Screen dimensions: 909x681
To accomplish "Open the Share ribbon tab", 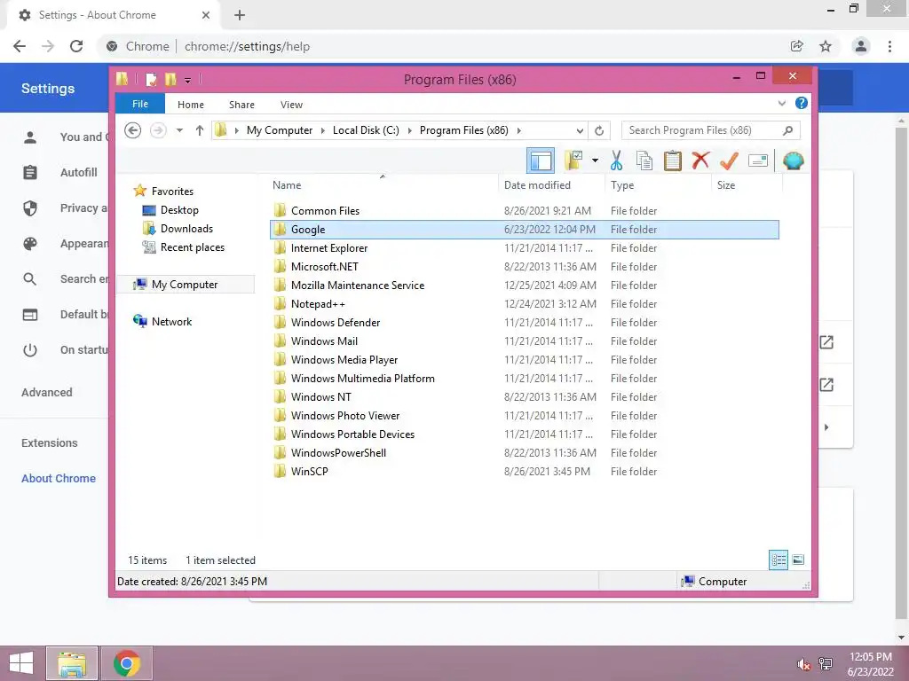I will [241, 105].
